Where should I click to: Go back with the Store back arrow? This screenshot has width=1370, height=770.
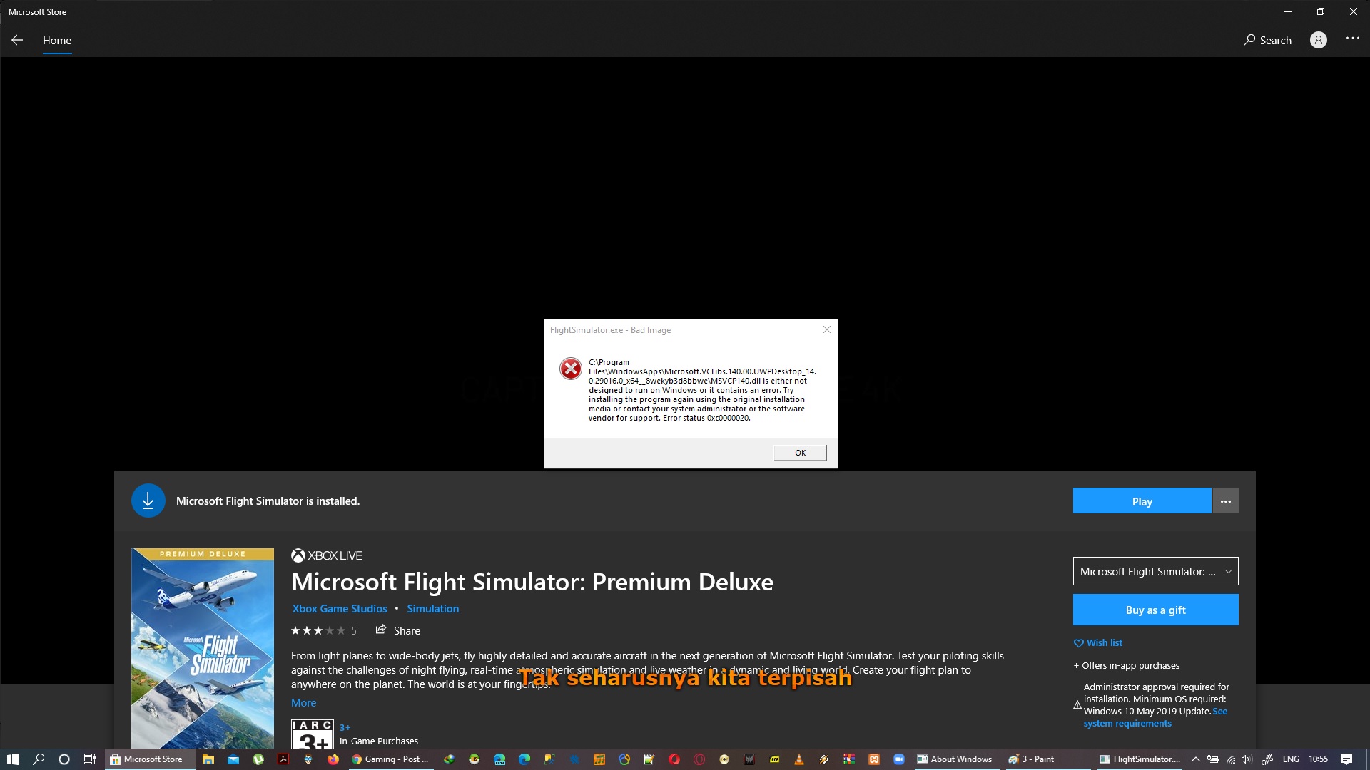(x=17, y=41)
